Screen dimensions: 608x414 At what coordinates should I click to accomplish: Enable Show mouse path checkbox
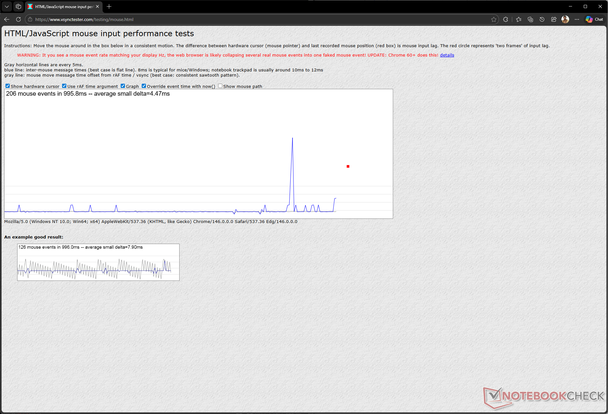pos(220,86)
